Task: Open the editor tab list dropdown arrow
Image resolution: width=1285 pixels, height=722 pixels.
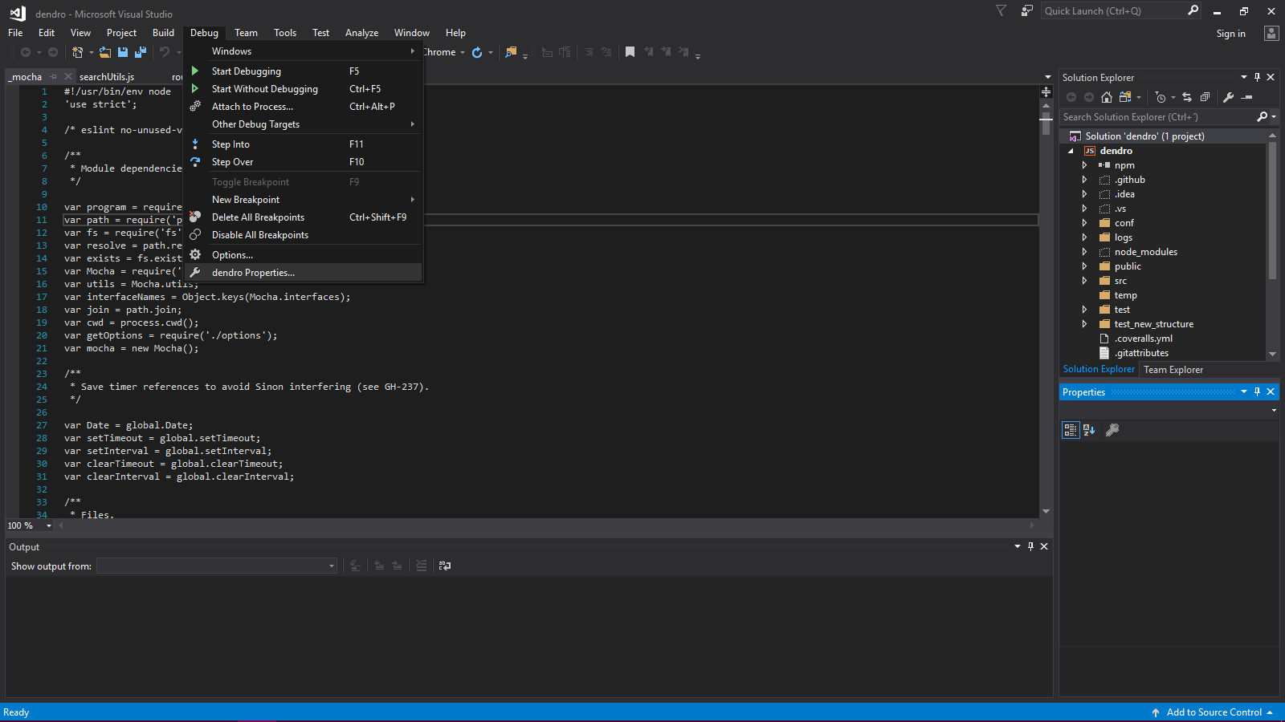Action: pyautogui.click(x=1047, y=77)
